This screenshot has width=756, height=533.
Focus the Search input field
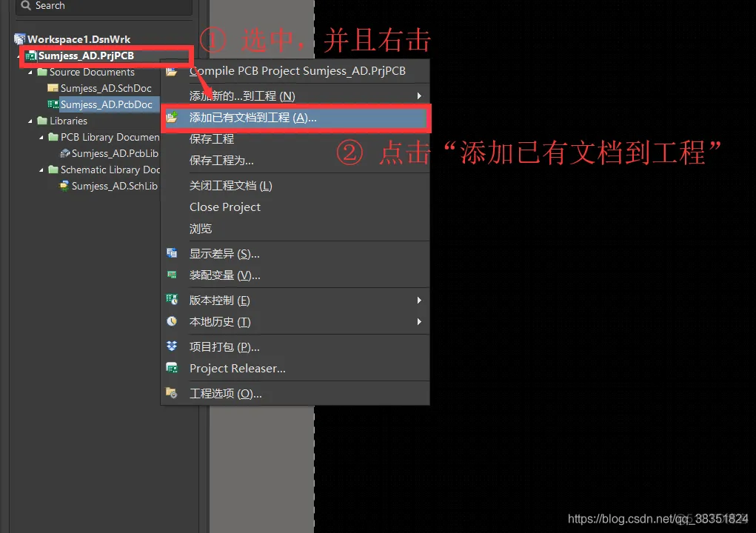point(104,6)
